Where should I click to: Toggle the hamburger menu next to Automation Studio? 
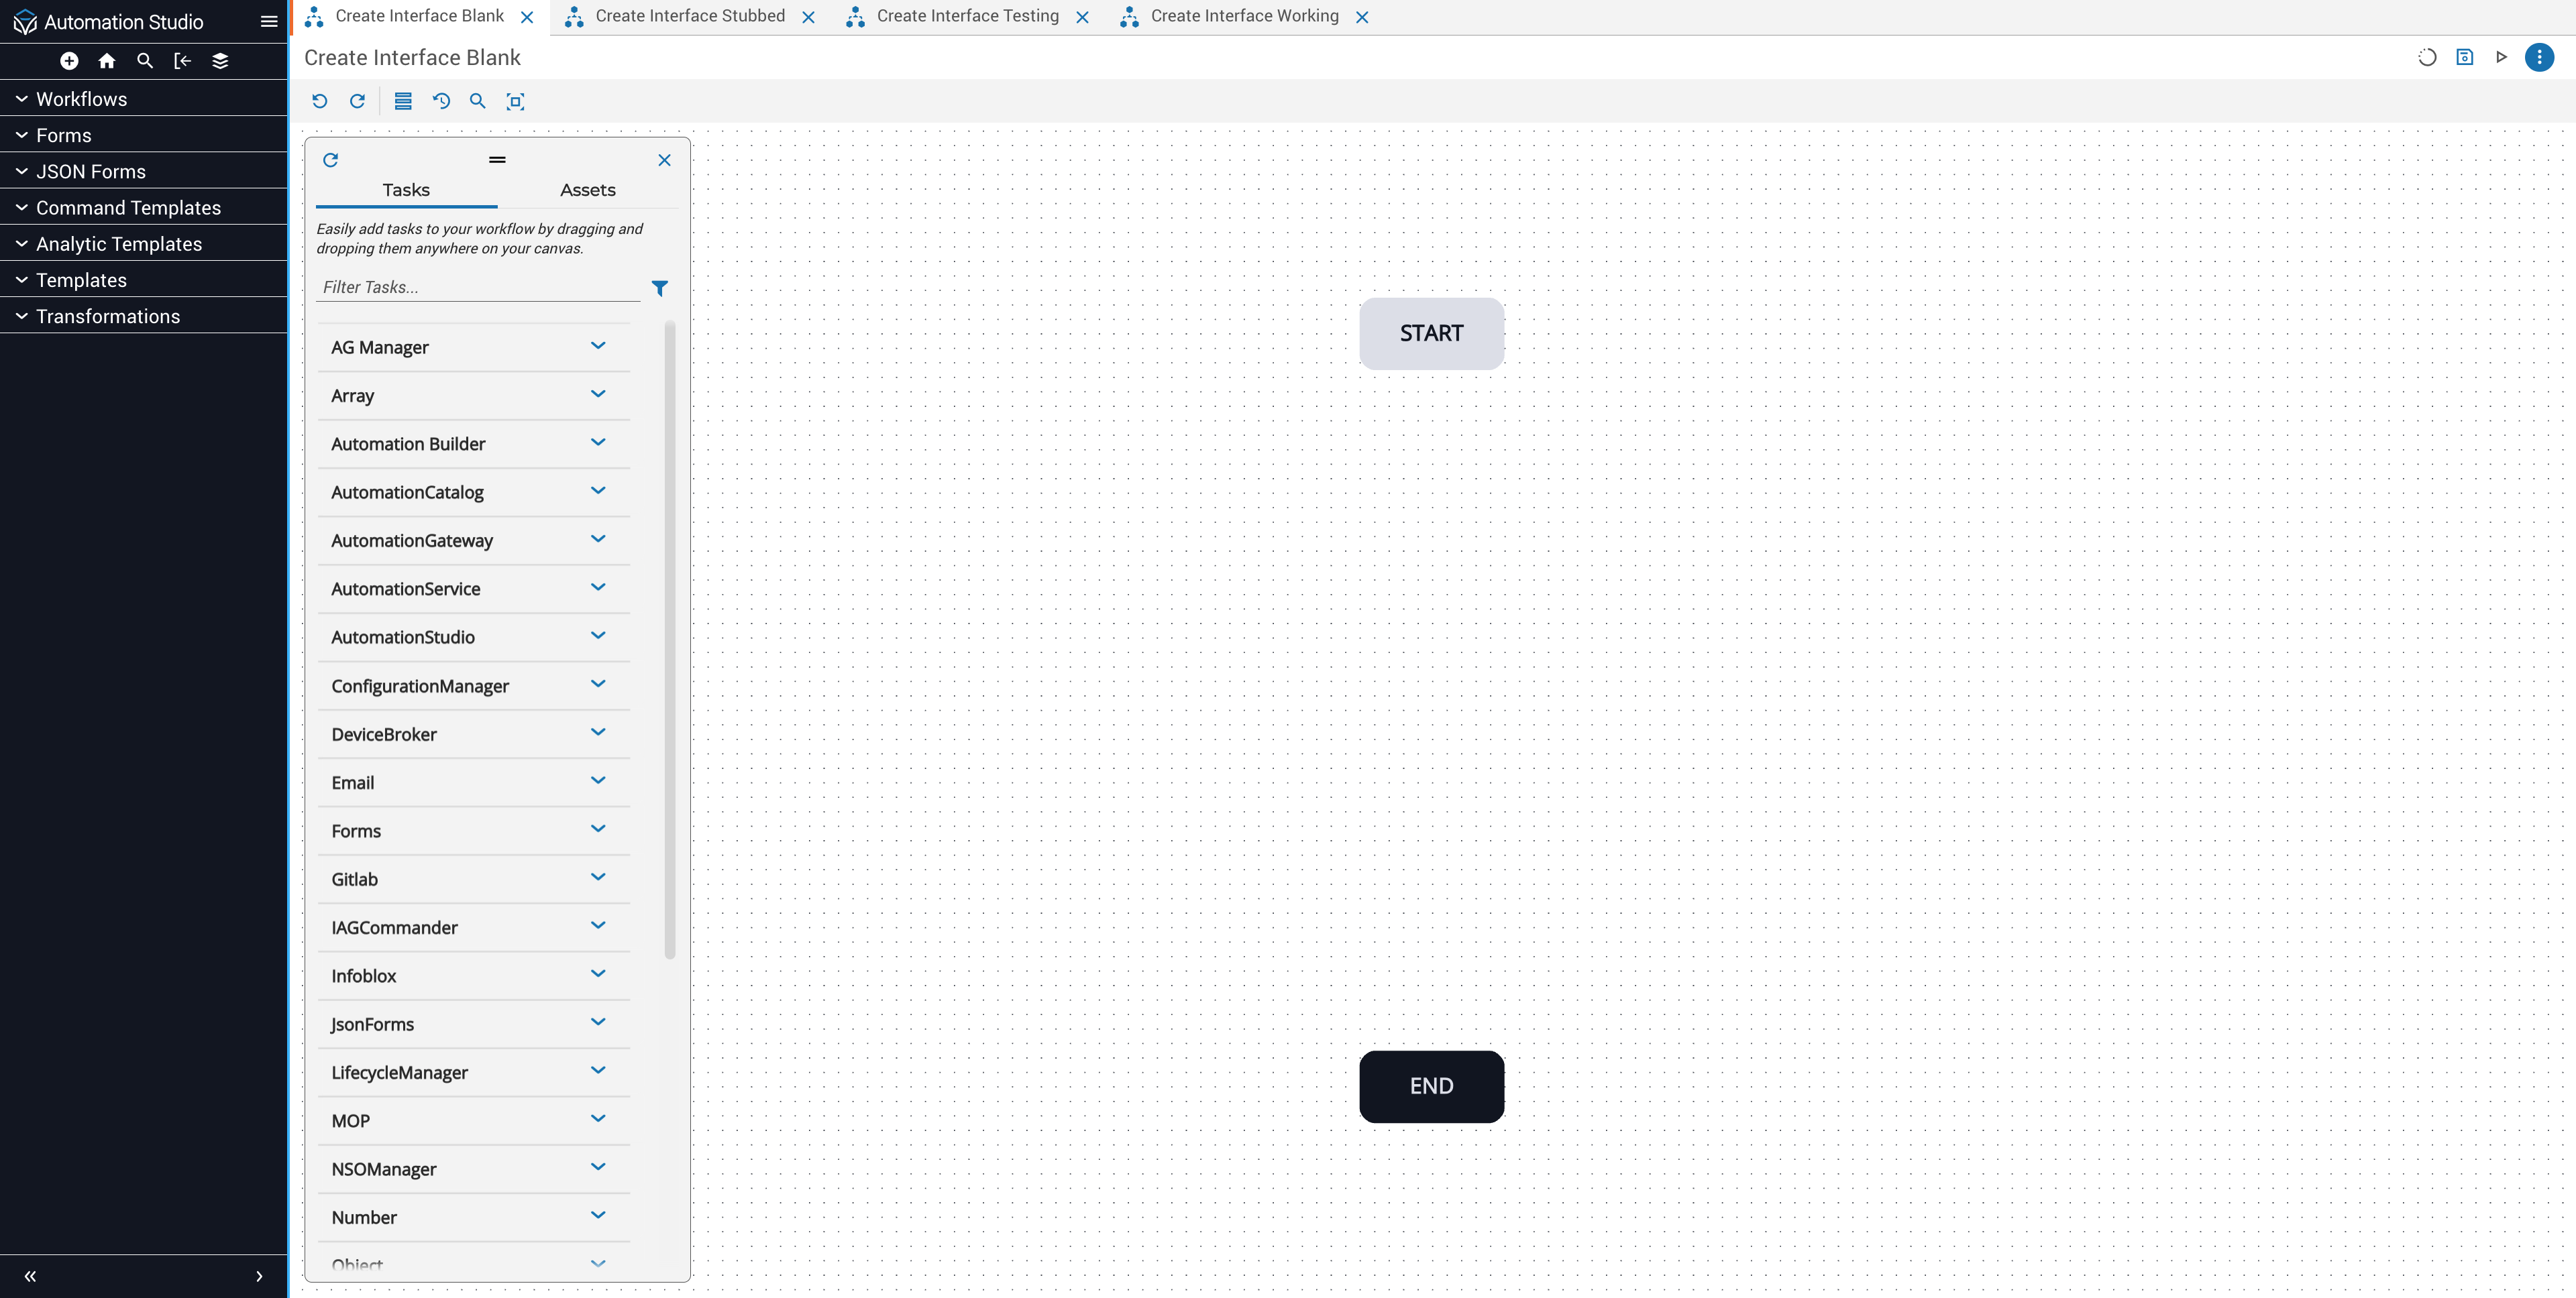268,21
